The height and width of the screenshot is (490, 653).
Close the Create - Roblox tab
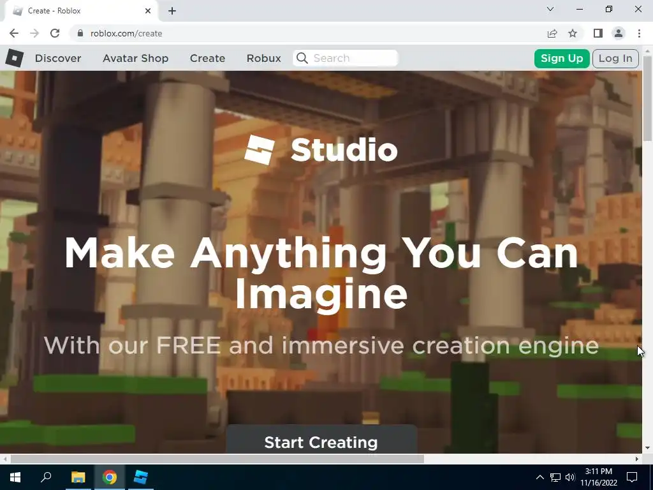(148, 11)
